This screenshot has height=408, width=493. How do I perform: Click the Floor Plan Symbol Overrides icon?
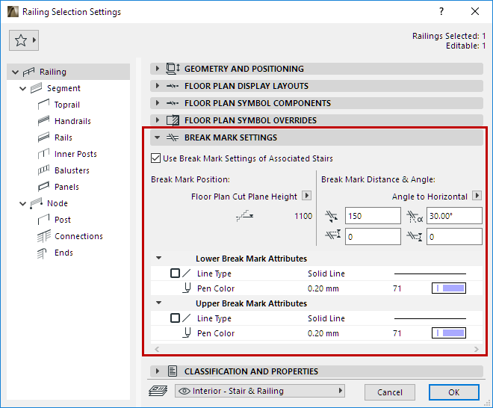point(173,120)
